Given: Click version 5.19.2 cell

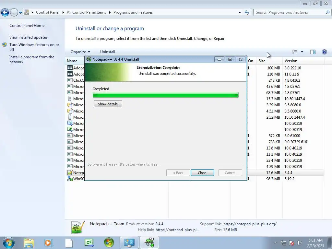Looking at the screenshot, I should [289, 179].
